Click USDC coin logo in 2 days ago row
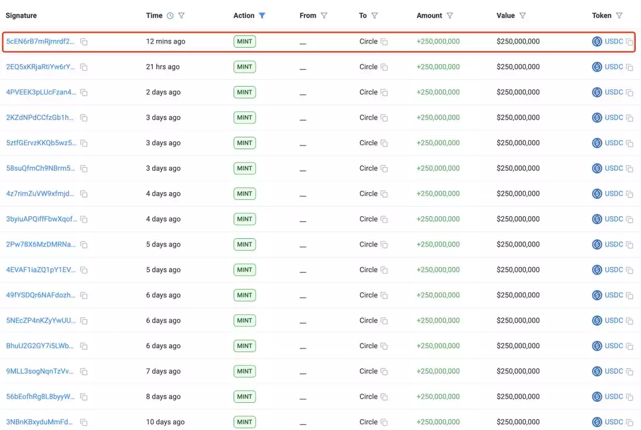The width and height of the screenshot is (641, 430). click(x=597, y=92)
